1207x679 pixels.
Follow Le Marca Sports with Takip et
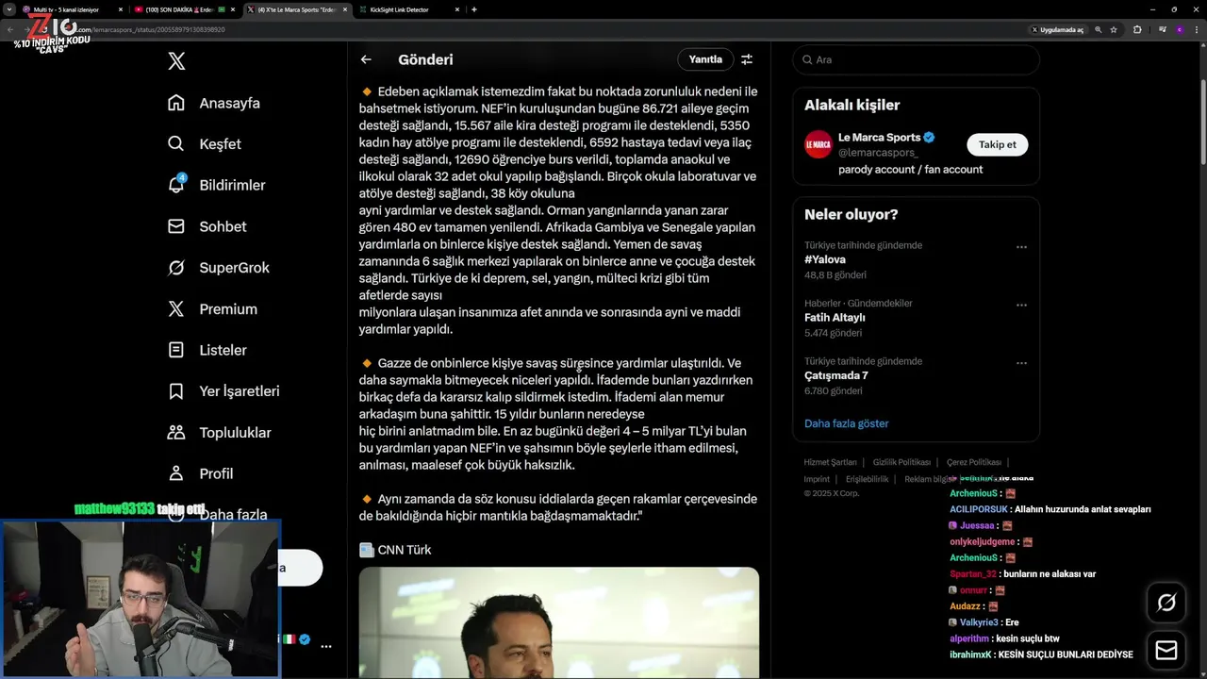[x=997, y=144]
